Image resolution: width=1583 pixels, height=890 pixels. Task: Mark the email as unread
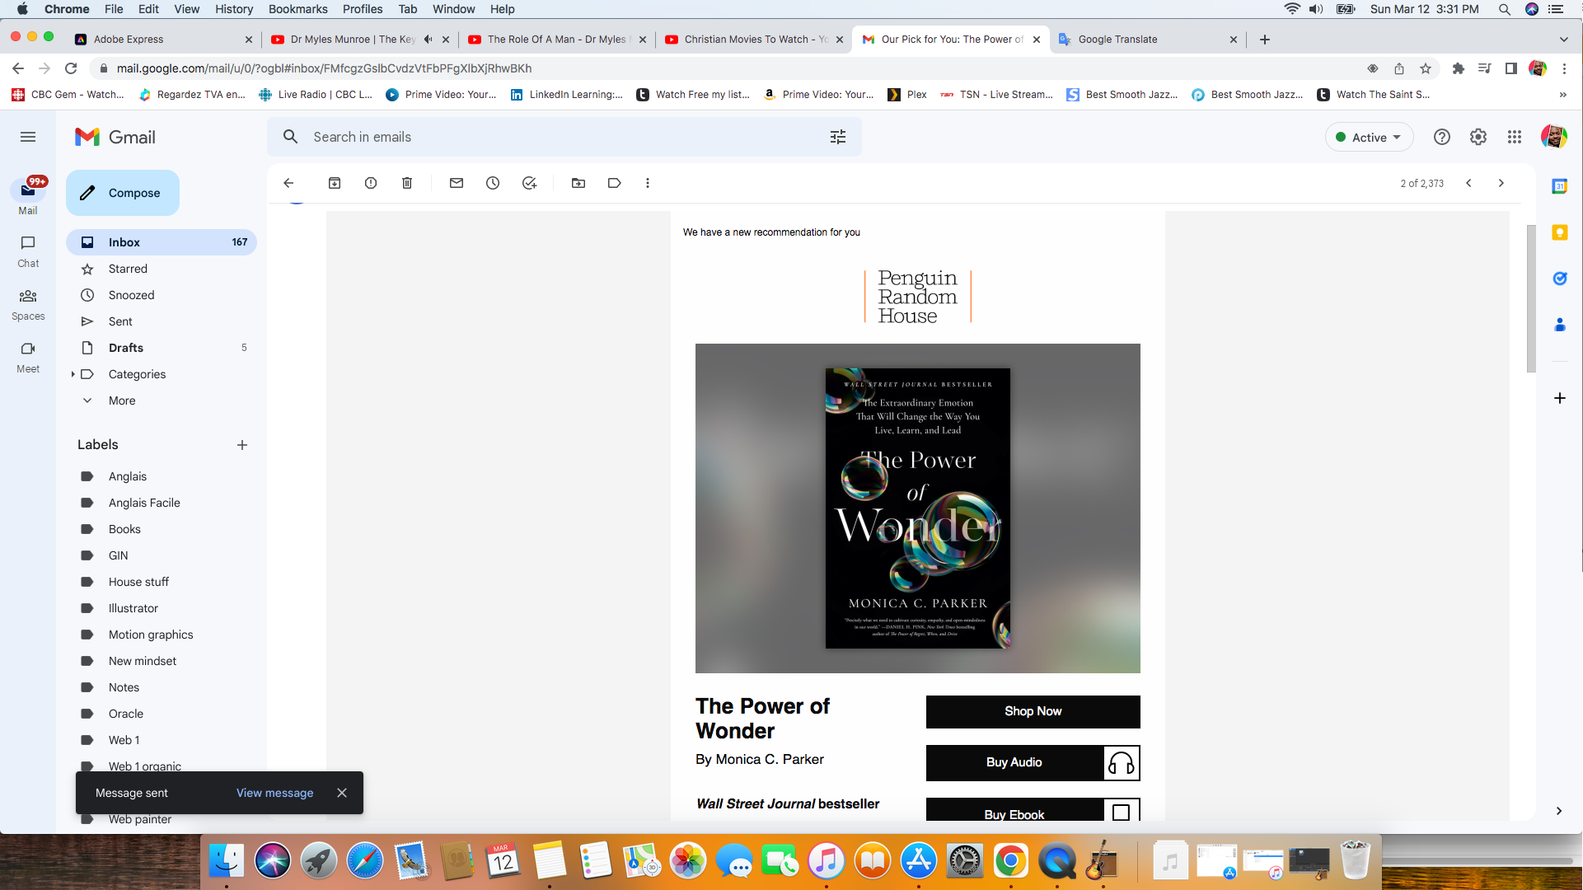click(457, 183)
